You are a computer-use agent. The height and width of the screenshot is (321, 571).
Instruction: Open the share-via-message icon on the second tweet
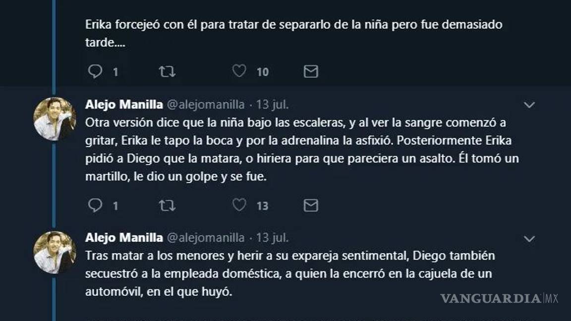coord(311,205)
